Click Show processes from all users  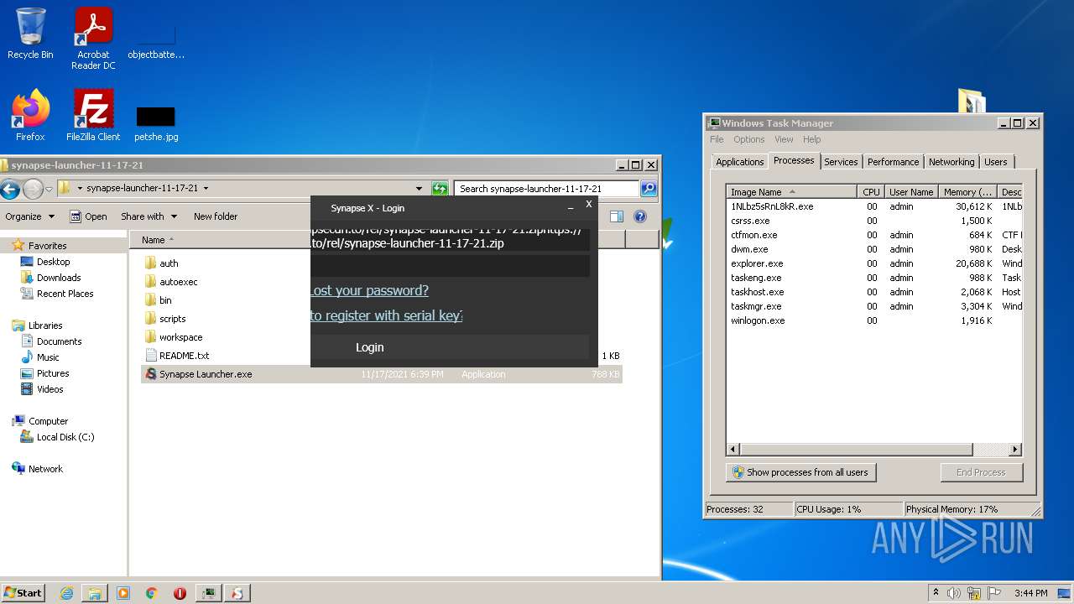(800, 472)
